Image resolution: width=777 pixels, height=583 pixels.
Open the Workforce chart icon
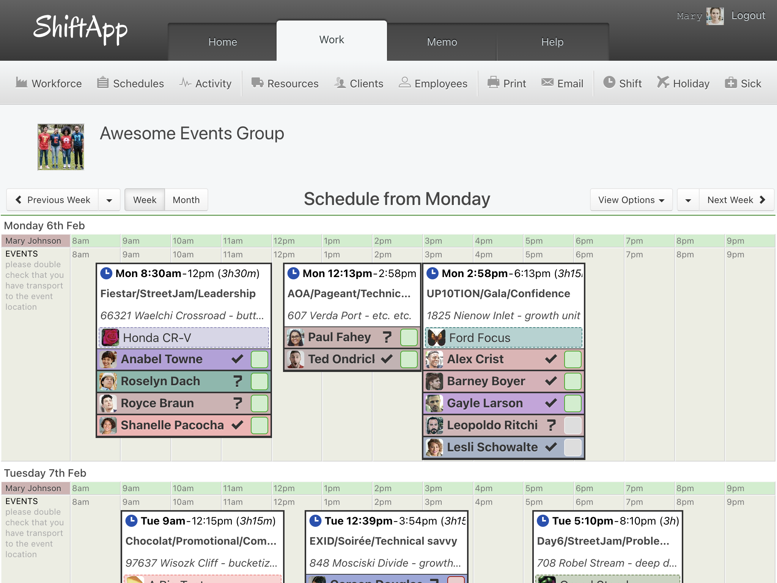tap(21, 83)
